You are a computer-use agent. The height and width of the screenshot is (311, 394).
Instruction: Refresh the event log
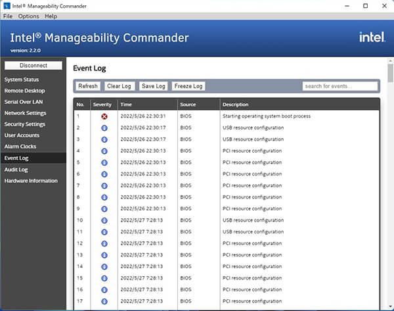pyautogui.click(x=87, y=86)
